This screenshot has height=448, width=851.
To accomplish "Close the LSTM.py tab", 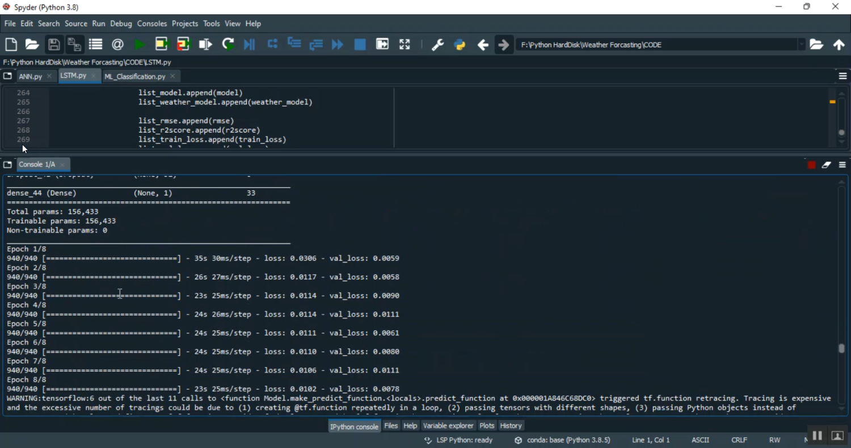I will (94, 76).
